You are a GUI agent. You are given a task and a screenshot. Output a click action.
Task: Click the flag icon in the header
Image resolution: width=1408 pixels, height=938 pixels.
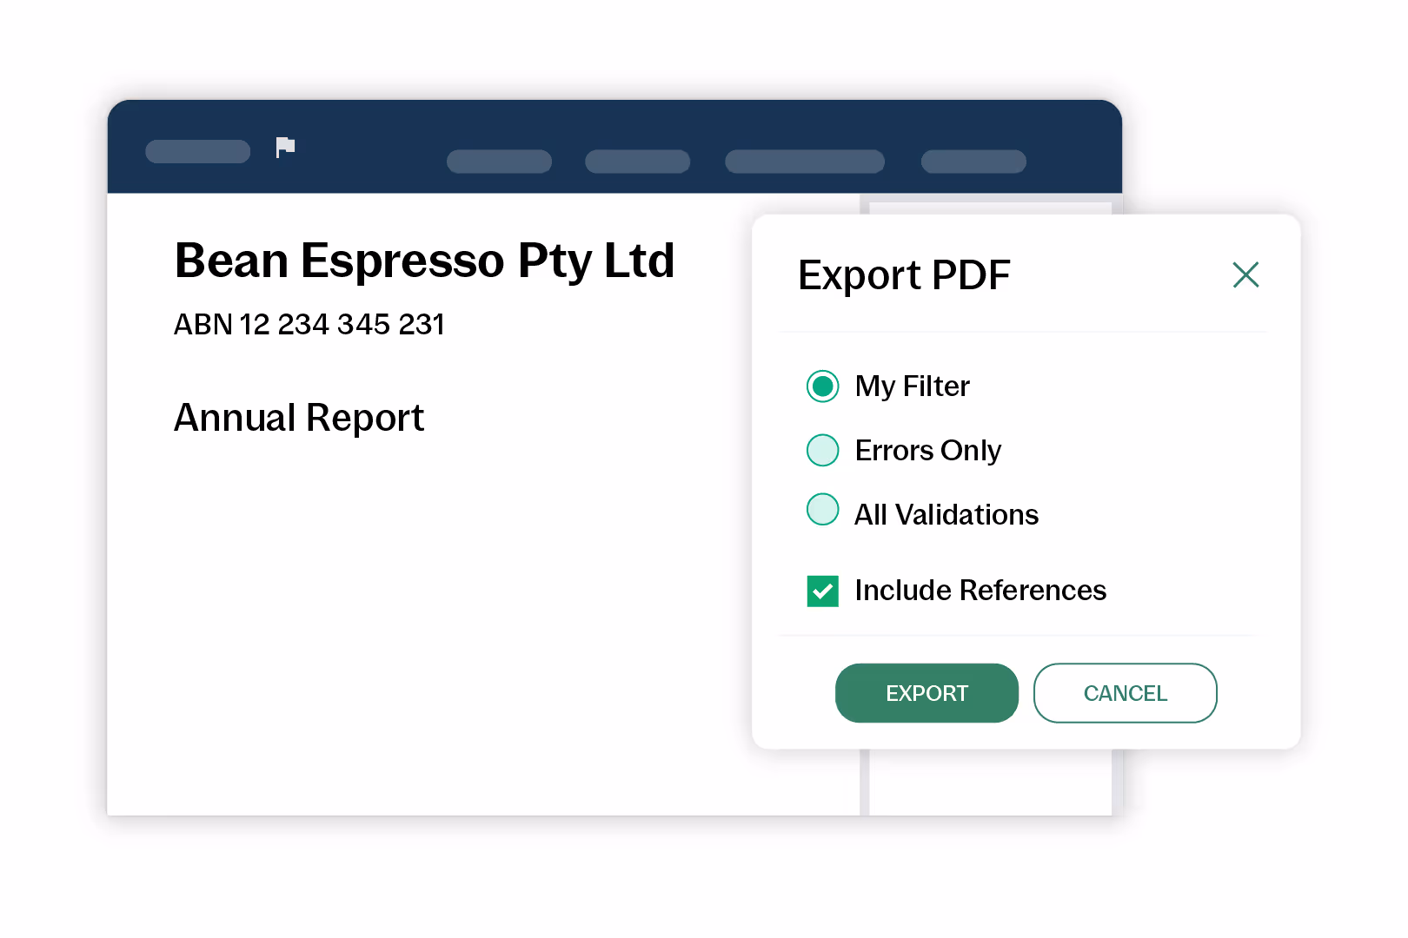tap(285, 148)
